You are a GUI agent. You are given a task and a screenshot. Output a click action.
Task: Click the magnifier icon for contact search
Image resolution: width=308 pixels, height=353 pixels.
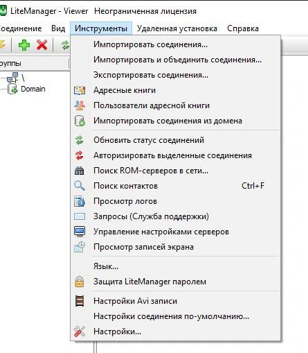[x=80, y=186]
